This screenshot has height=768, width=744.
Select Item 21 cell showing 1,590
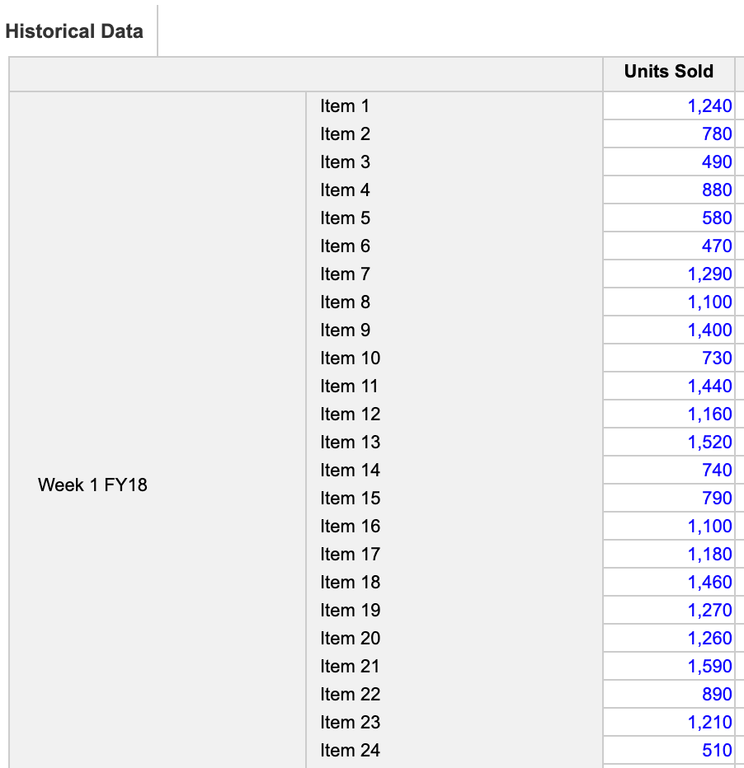tap(669, 666)
